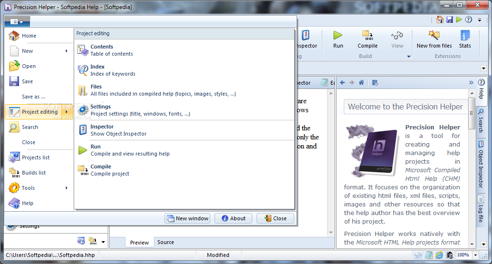Click the help browser page options icon
This screenshot has height=264, width=492.
click(x=375, y=83)
